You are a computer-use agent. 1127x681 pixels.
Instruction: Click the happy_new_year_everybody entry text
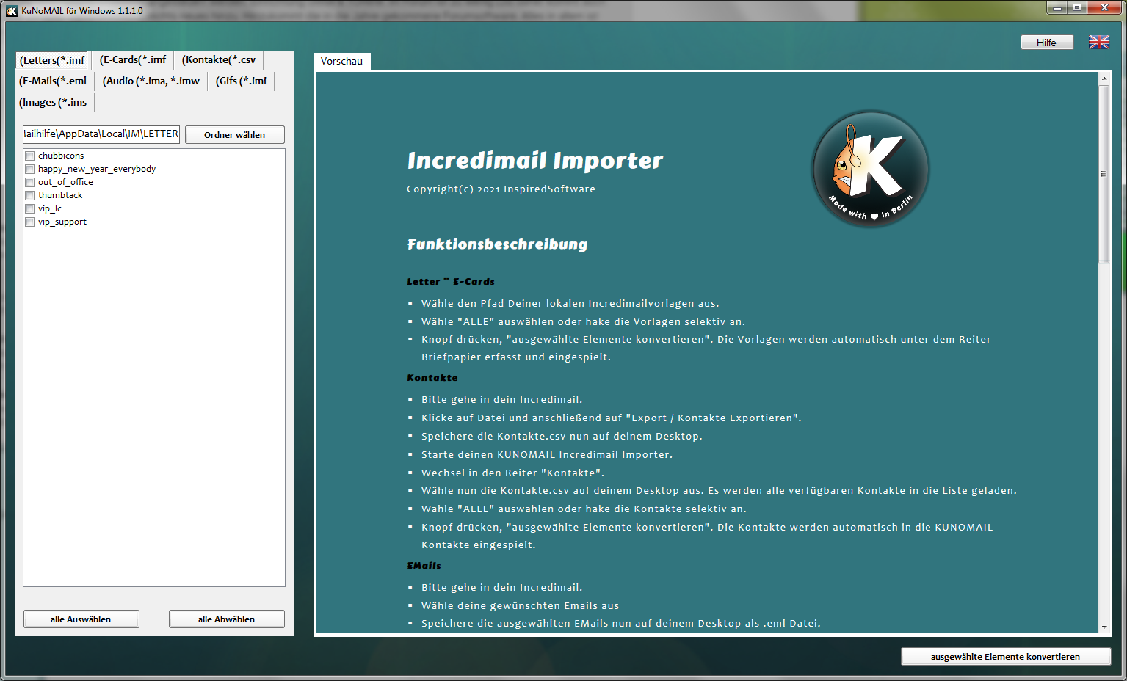pyautogui.click(x=97, y=169)
